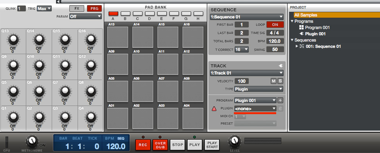Screen dimensions: 380x153
Task: Trigger pad A11
Action: point(168,64)
